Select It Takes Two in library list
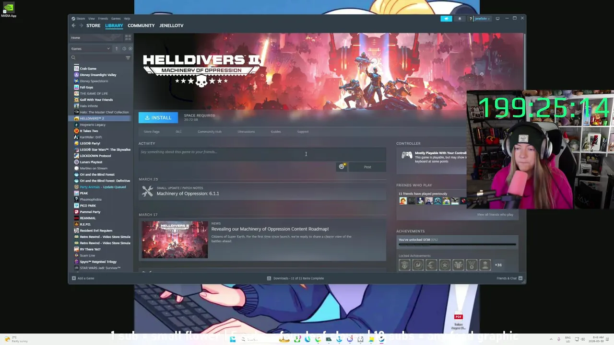 coord(89,131)
